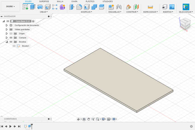Open the ENSAMBLAR dropdown menu
Screen dimensions: 195x130
point(115,12)
